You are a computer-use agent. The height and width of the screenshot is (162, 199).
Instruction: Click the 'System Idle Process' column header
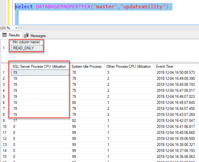pyautogui.click(x=86, y=67)
